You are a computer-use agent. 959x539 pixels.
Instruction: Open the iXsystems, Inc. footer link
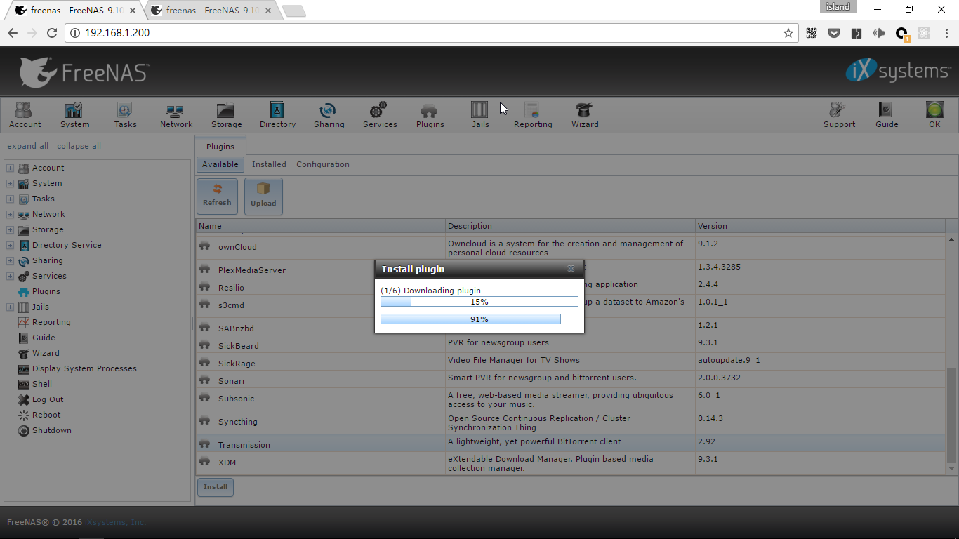coord(116,522)
